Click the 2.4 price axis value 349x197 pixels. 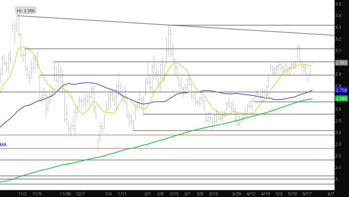338,132
